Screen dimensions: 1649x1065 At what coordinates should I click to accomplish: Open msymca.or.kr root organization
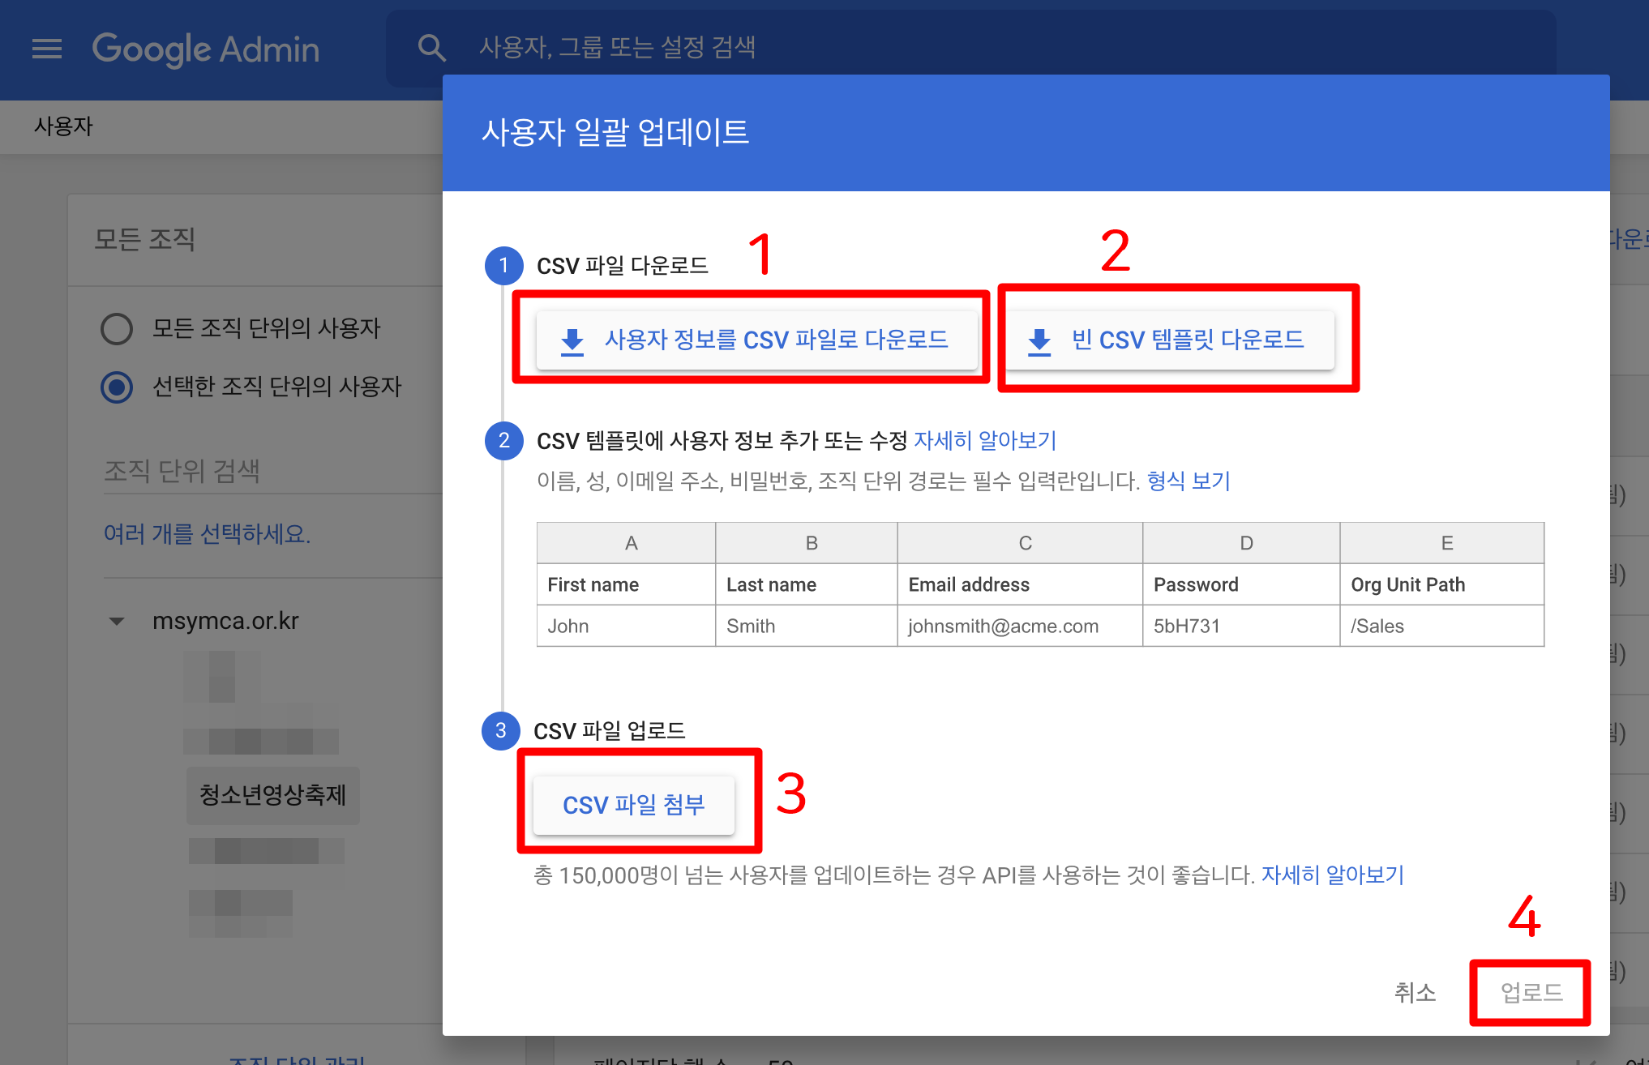225,622
